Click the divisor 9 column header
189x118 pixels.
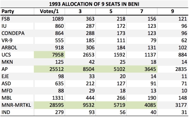pos(173,11)
